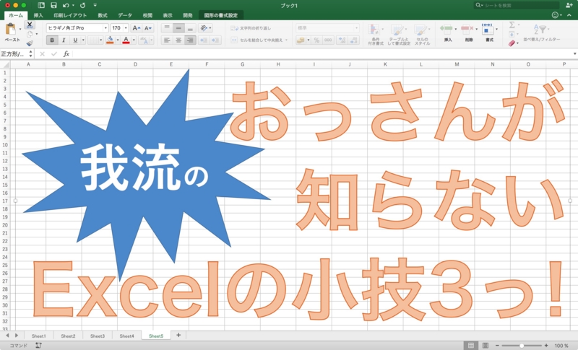Screen dimensions: 578x350
Task: Select the Format Painter brush
Action: [x=30, y=43]
